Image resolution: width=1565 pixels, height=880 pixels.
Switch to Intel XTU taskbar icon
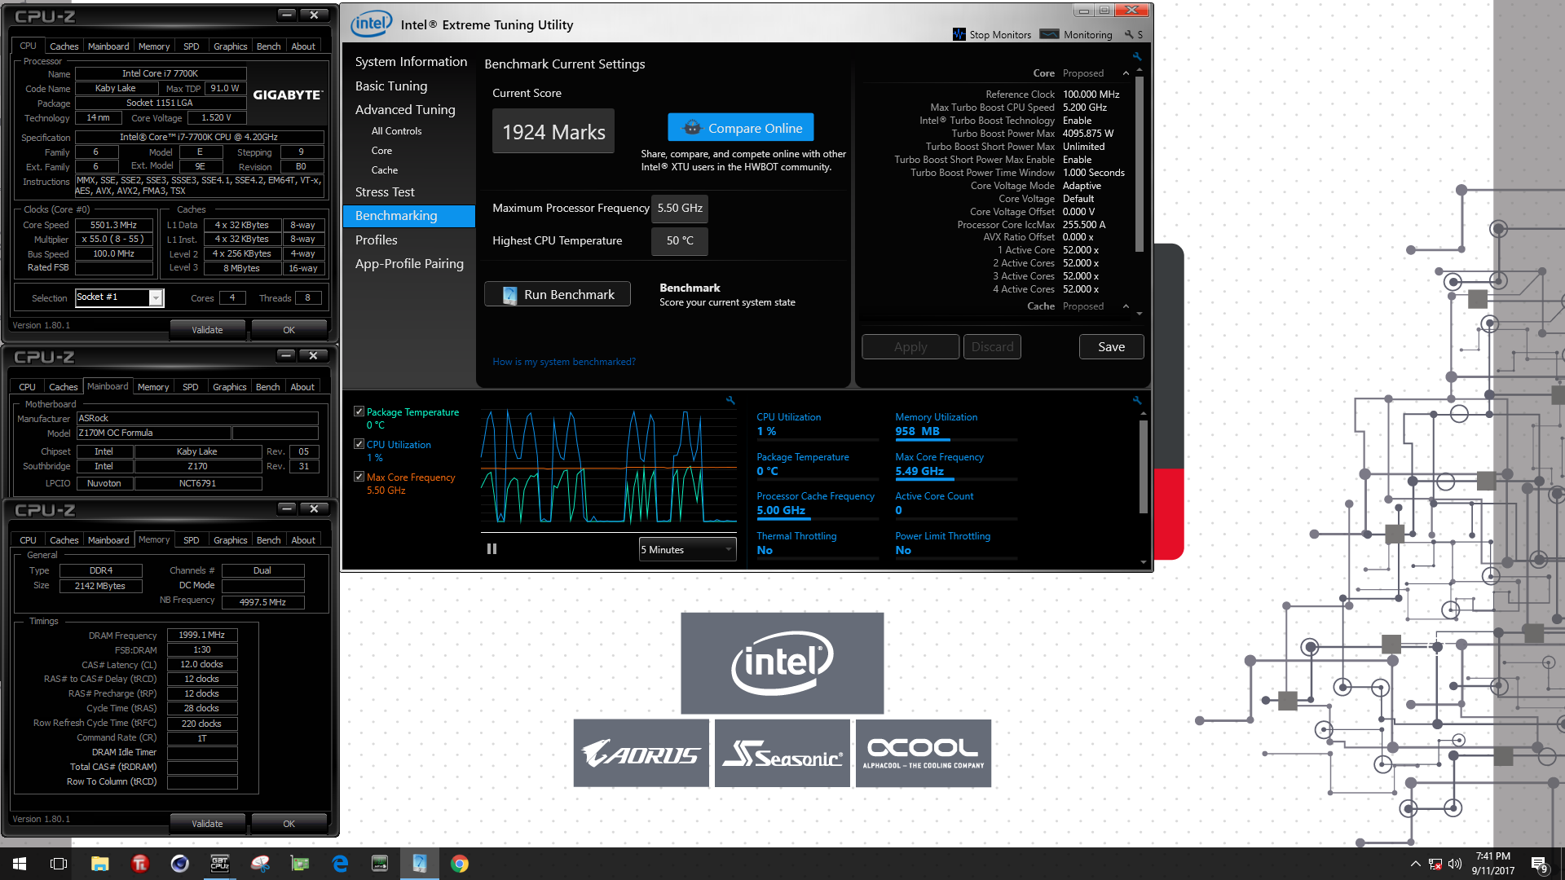coord(420,864)
